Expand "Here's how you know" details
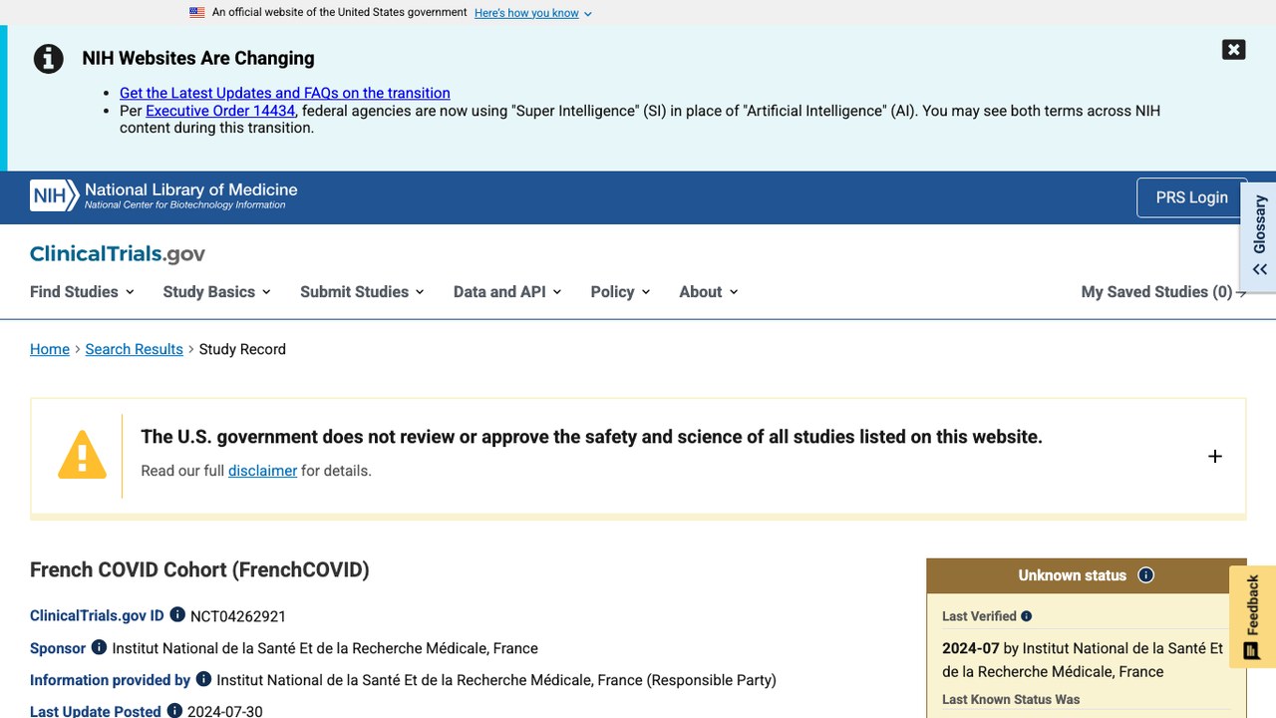Image resolution: width=1276 pixels, height=718 pixels. click(533, 13)
